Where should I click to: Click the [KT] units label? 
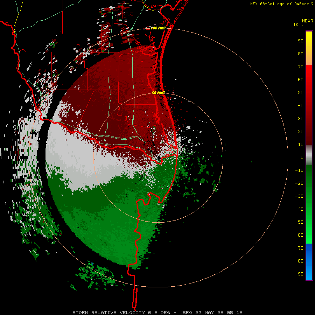(x=299, y=24)
